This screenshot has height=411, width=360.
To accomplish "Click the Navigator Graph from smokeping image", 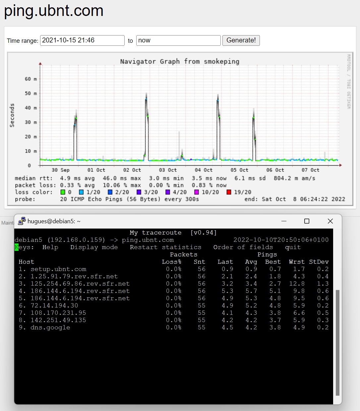I will click(x=180, y=129).
